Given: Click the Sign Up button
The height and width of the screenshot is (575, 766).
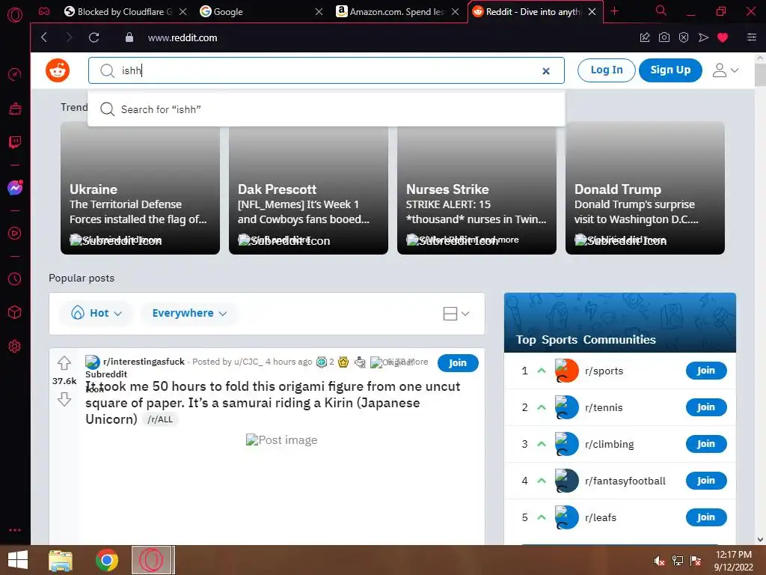Looking at the screenshot, I should 670,70.
